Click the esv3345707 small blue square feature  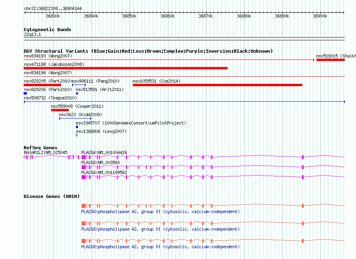coord(77,127)
